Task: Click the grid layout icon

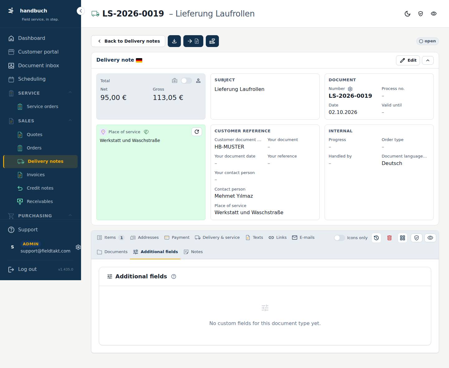Action: click(403, 238)
